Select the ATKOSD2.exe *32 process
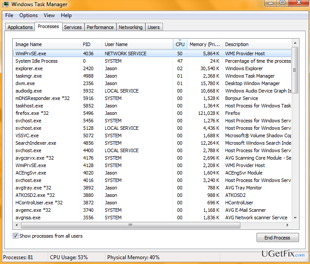Screen dimensions: 310x264 point(152,195)
